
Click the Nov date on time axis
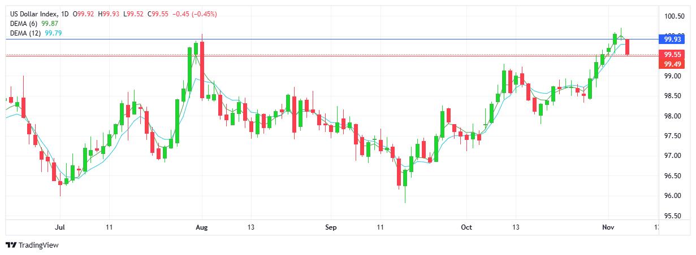tap(608, 227)
